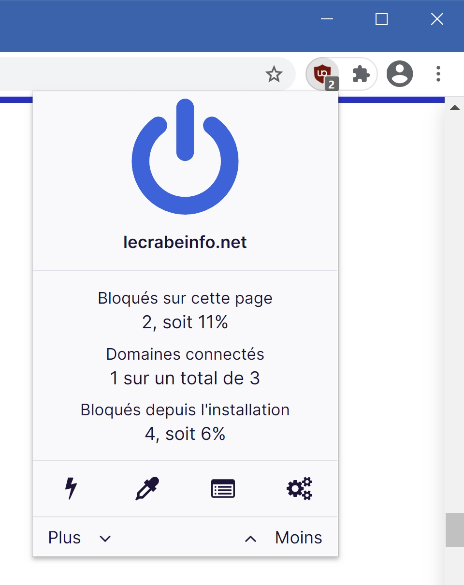Open the Chrome profile avatar menu

(x=400, y=74)
